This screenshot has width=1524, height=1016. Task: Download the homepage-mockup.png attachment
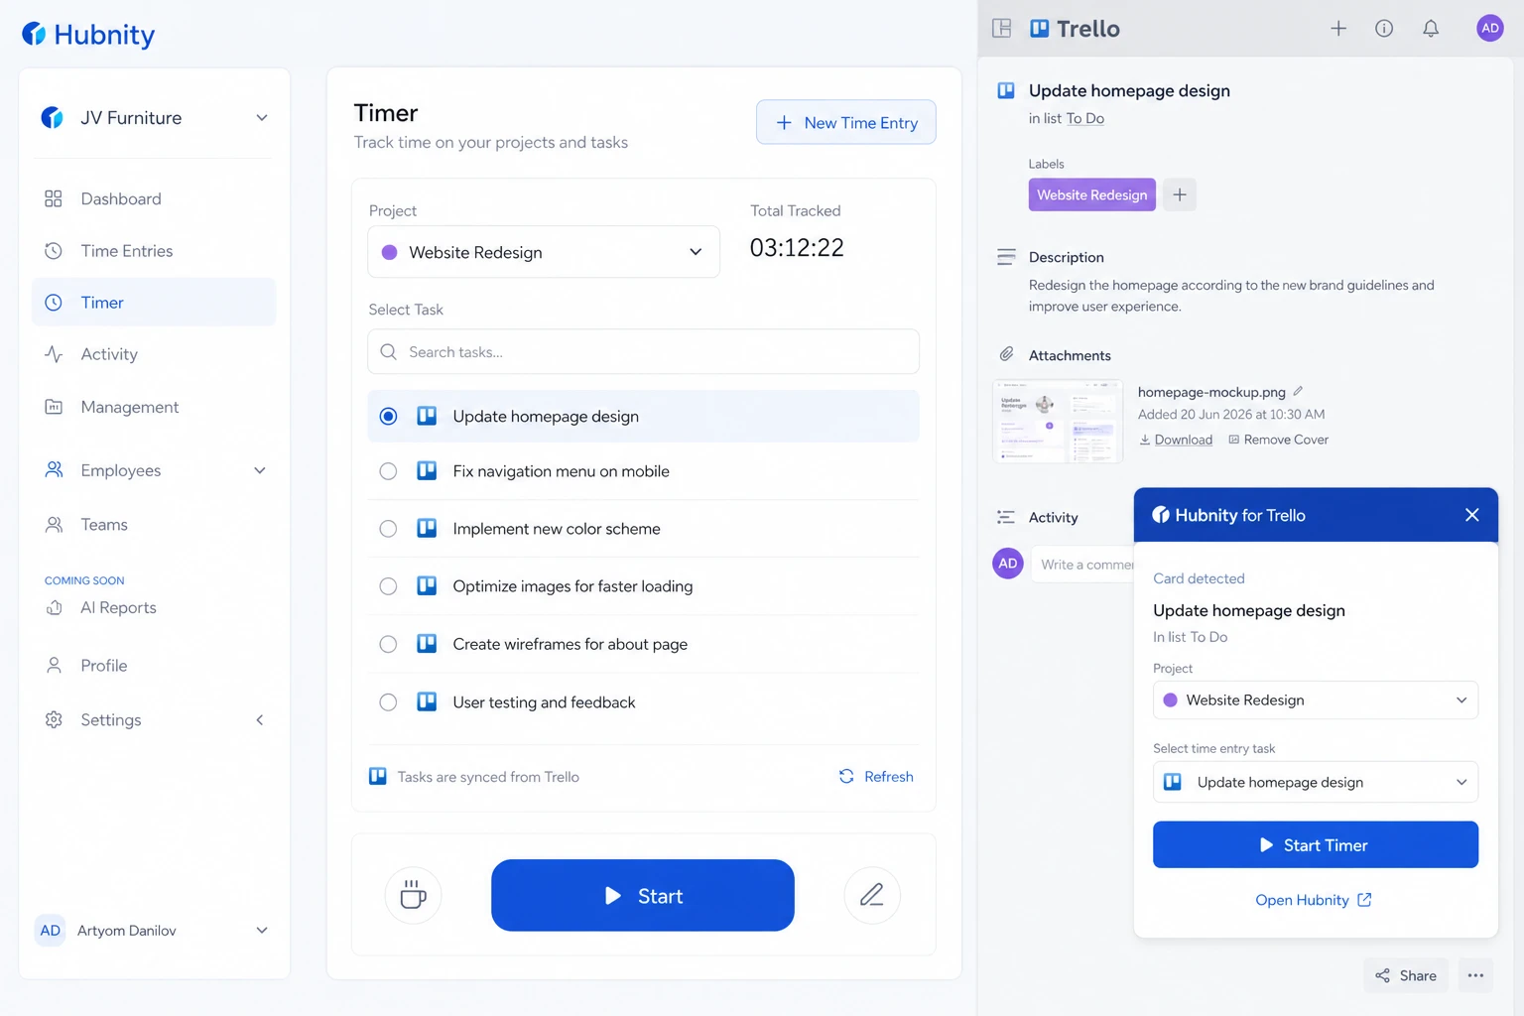pyautogui.click(x=1176, y=440)
